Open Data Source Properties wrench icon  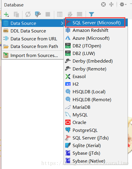pyautogui.click(x=38, y=14)
